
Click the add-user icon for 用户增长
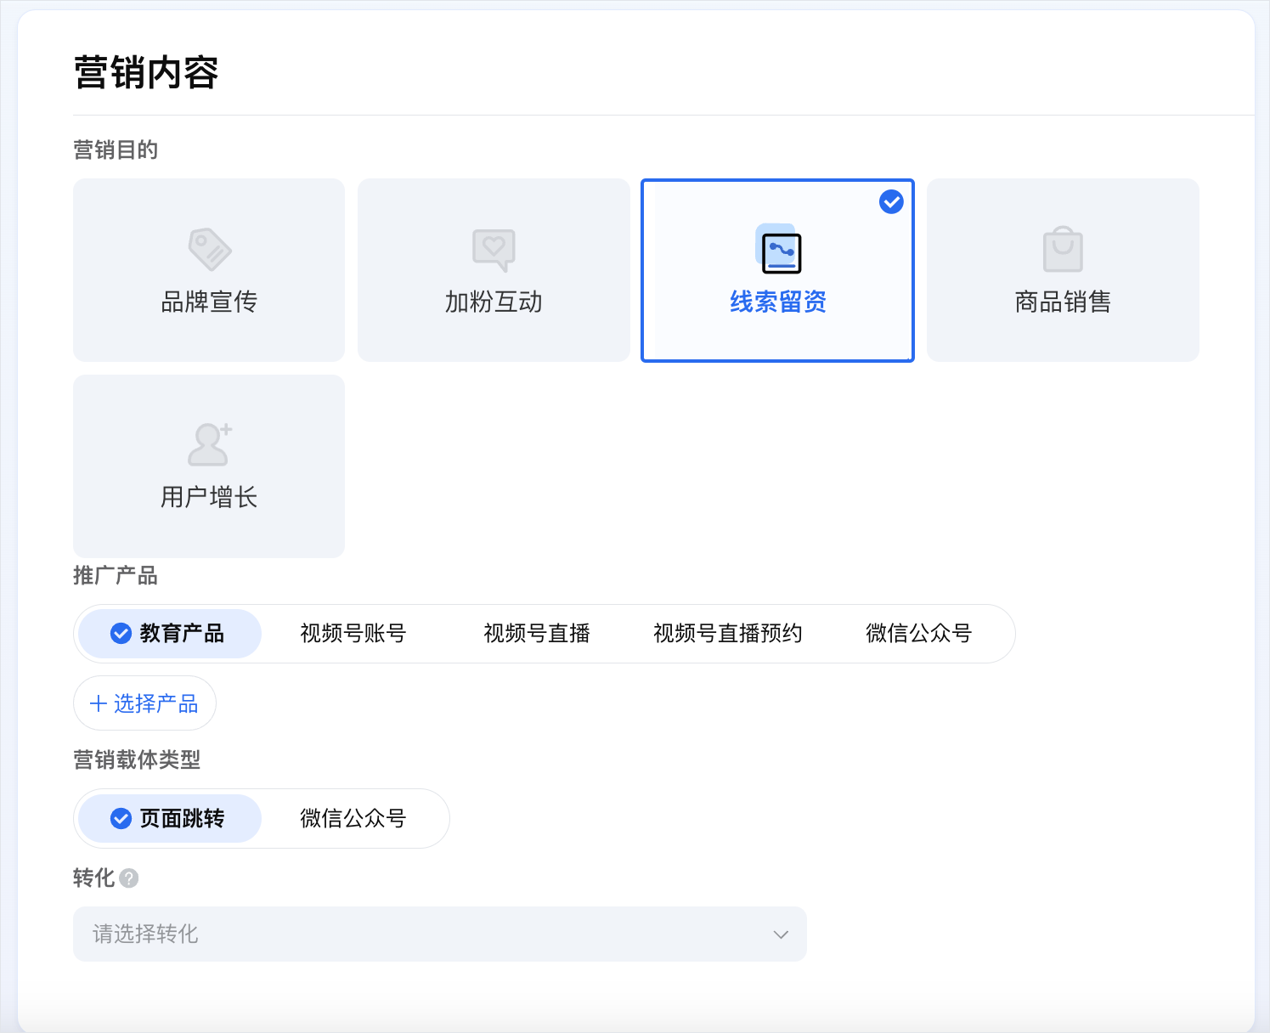pos(209,444)
